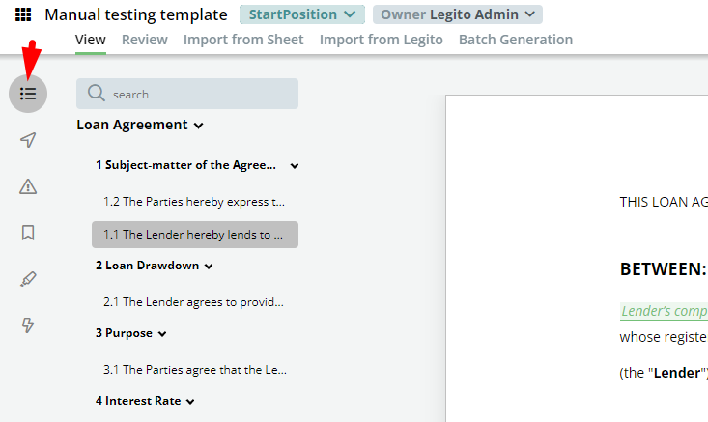
Task: Collapse the Loan Agreement outline section
Action: (199, 126)
